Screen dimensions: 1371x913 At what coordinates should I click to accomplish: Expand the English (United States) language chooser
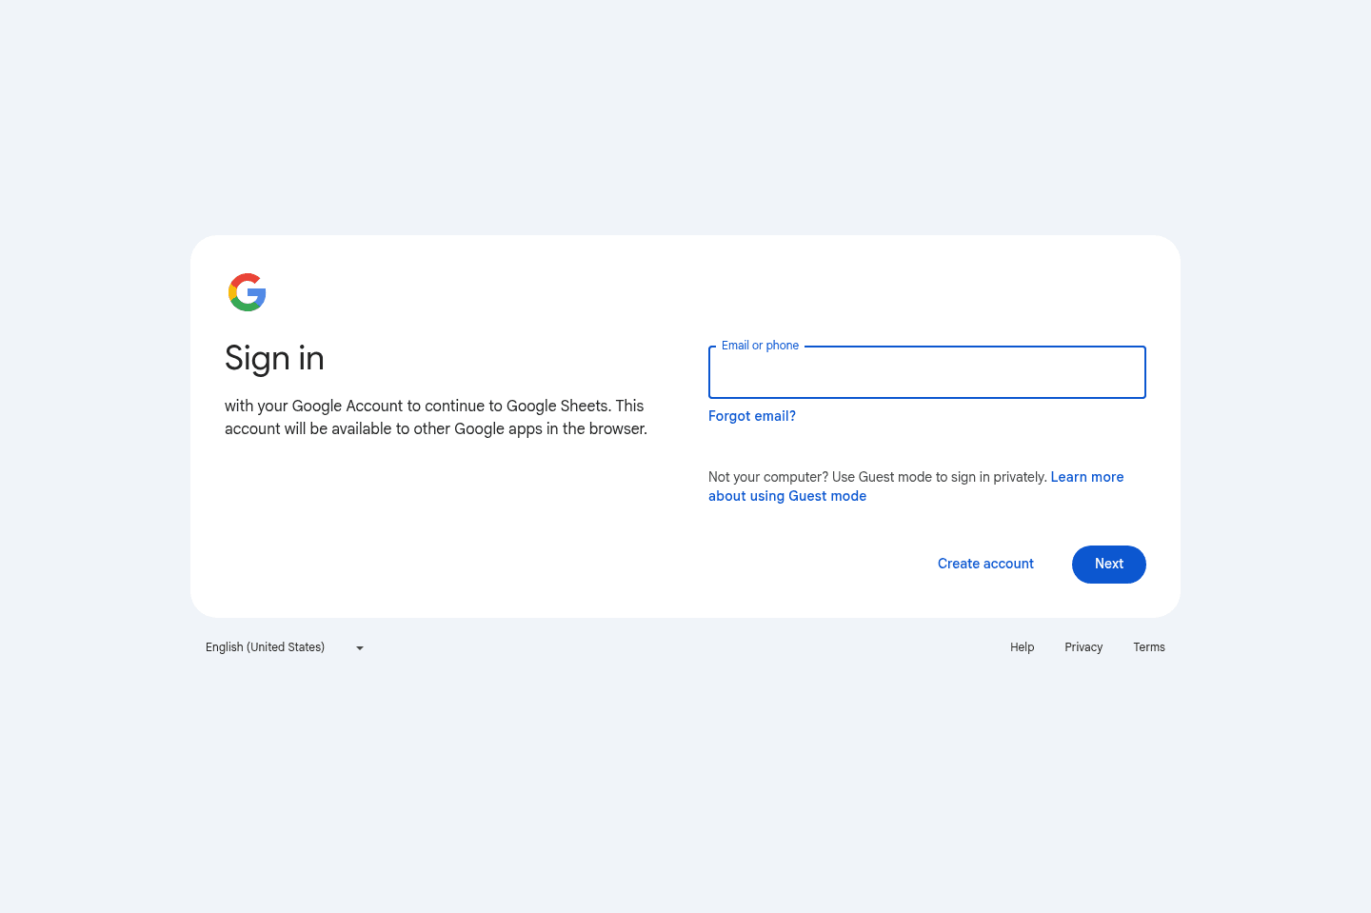click(x=283, y=647)
